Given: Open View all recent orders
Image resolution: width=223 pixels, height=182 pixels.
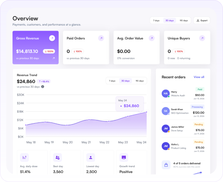Looking at the screenshot, I should point(199,77).
